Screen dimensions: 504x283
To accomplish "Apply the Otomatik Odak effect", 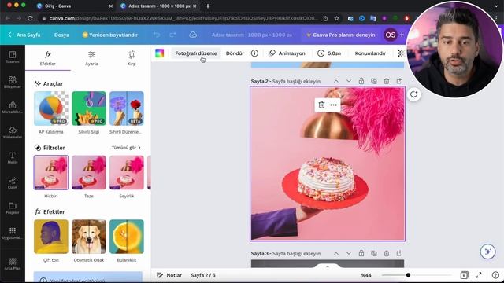I will 89,237.
